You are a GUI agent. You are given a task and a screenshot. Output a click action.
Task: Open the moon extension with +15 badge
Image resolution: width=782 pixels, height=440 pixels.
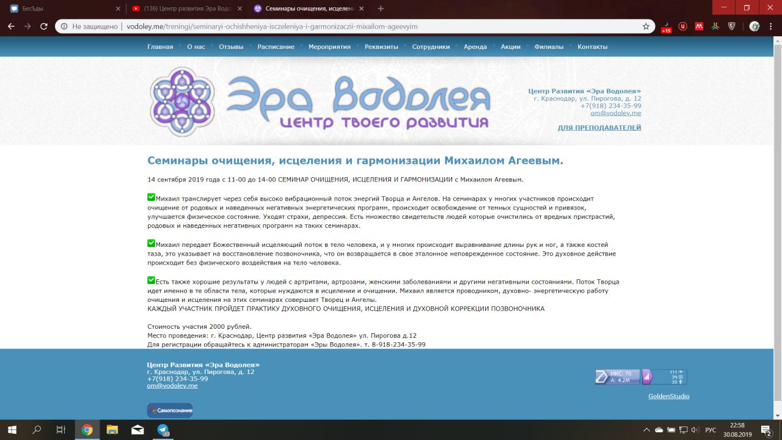pos(667,27)
